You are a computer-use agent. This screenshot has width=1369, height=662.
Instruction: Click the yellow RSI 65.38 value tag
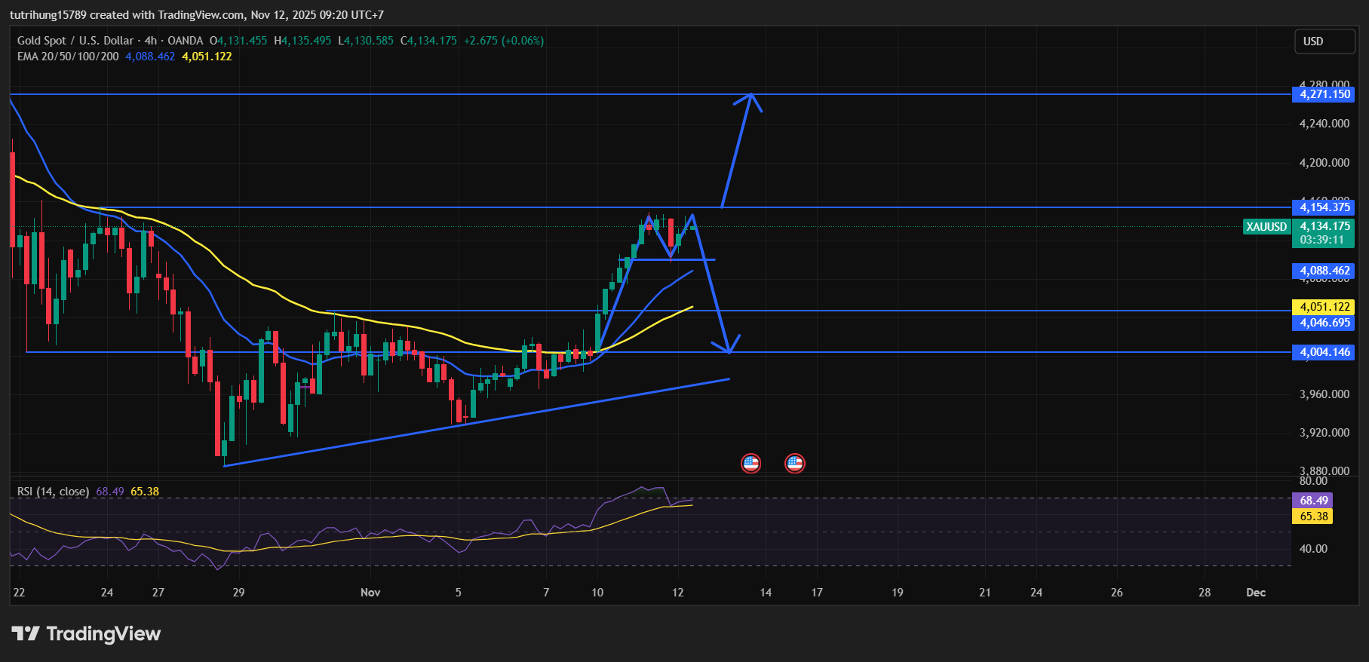click(1312, 516)
